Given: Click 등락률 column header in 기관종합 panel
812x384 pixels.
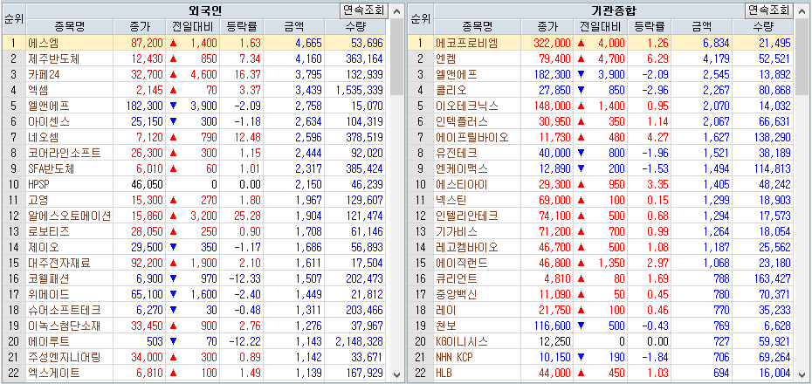Looking at the screenshot, I should point(648,26).
